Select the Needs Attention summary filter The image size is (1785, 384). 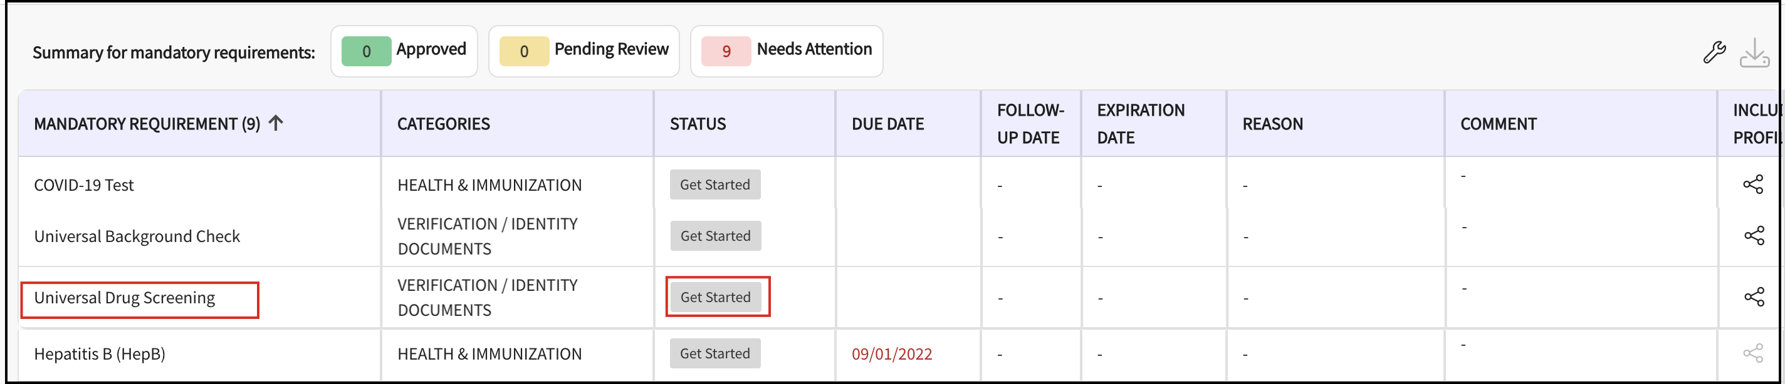[x=787, y=51]
